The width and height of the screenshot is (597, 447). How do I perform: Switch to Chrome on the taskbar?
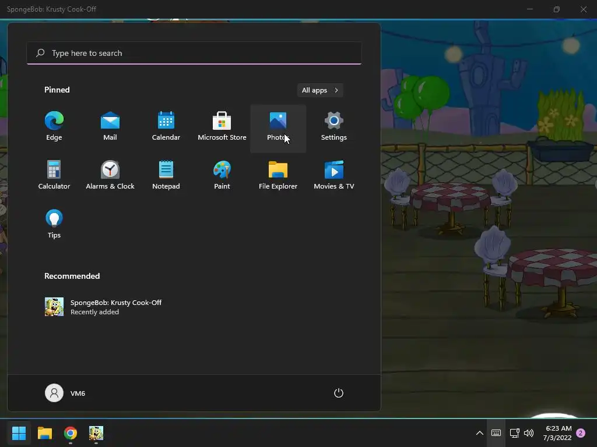tap(71, 433)
